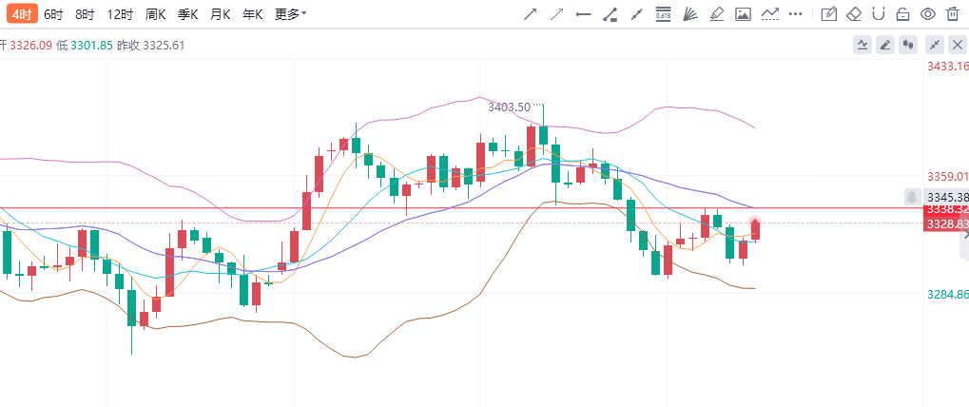This screenshot has width=969, height=407.
Task: Pick the Gann fan lines tool
Action: pos(690,14)
